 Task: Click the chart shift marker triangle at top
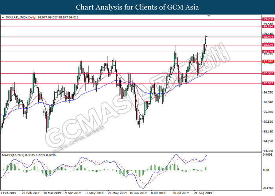coord(209,16)
